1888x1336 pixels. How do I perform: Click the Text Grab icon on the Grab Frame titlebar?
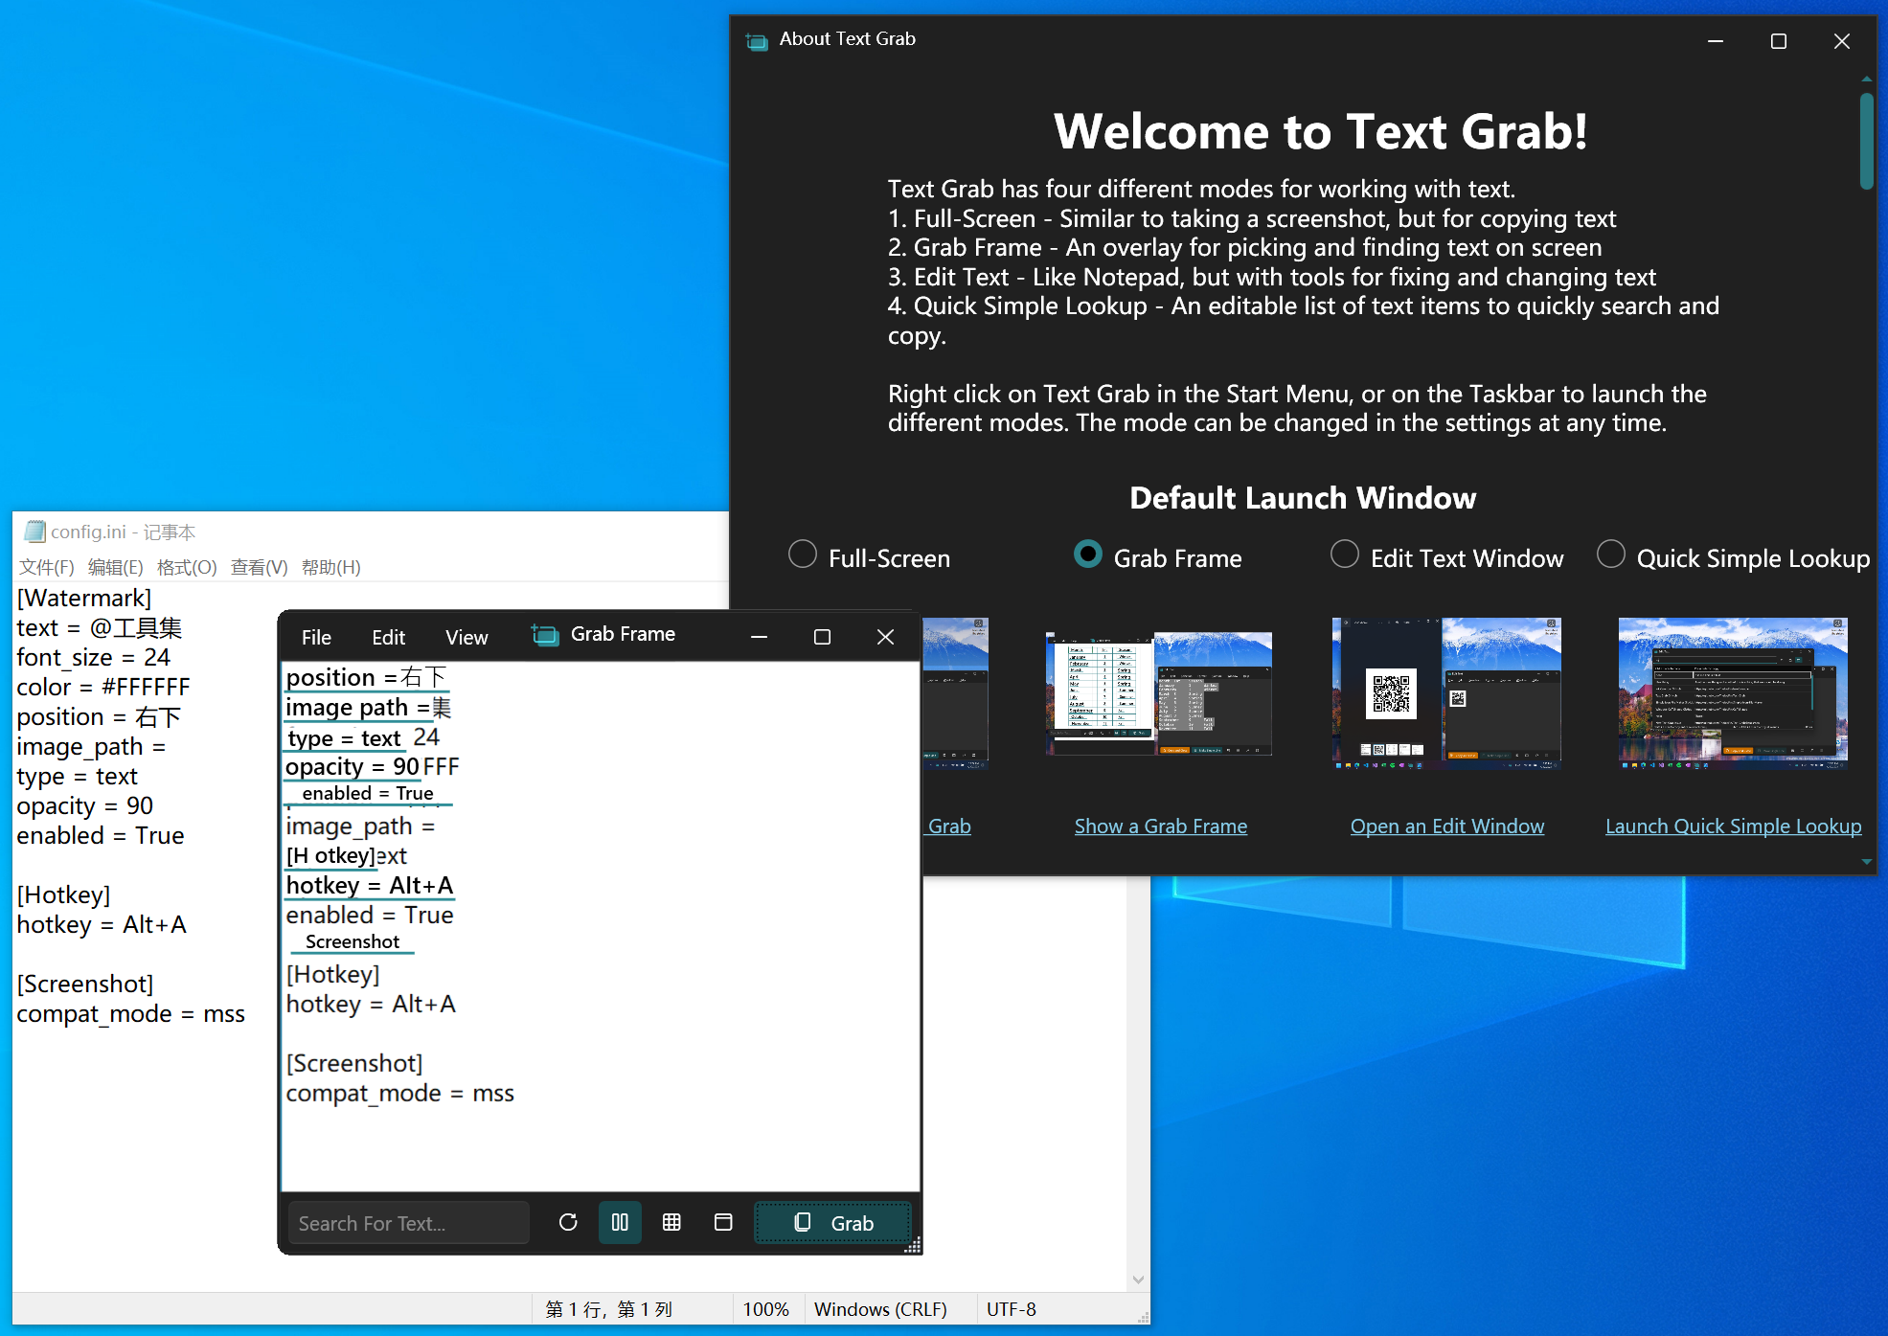tap(544, 634)
